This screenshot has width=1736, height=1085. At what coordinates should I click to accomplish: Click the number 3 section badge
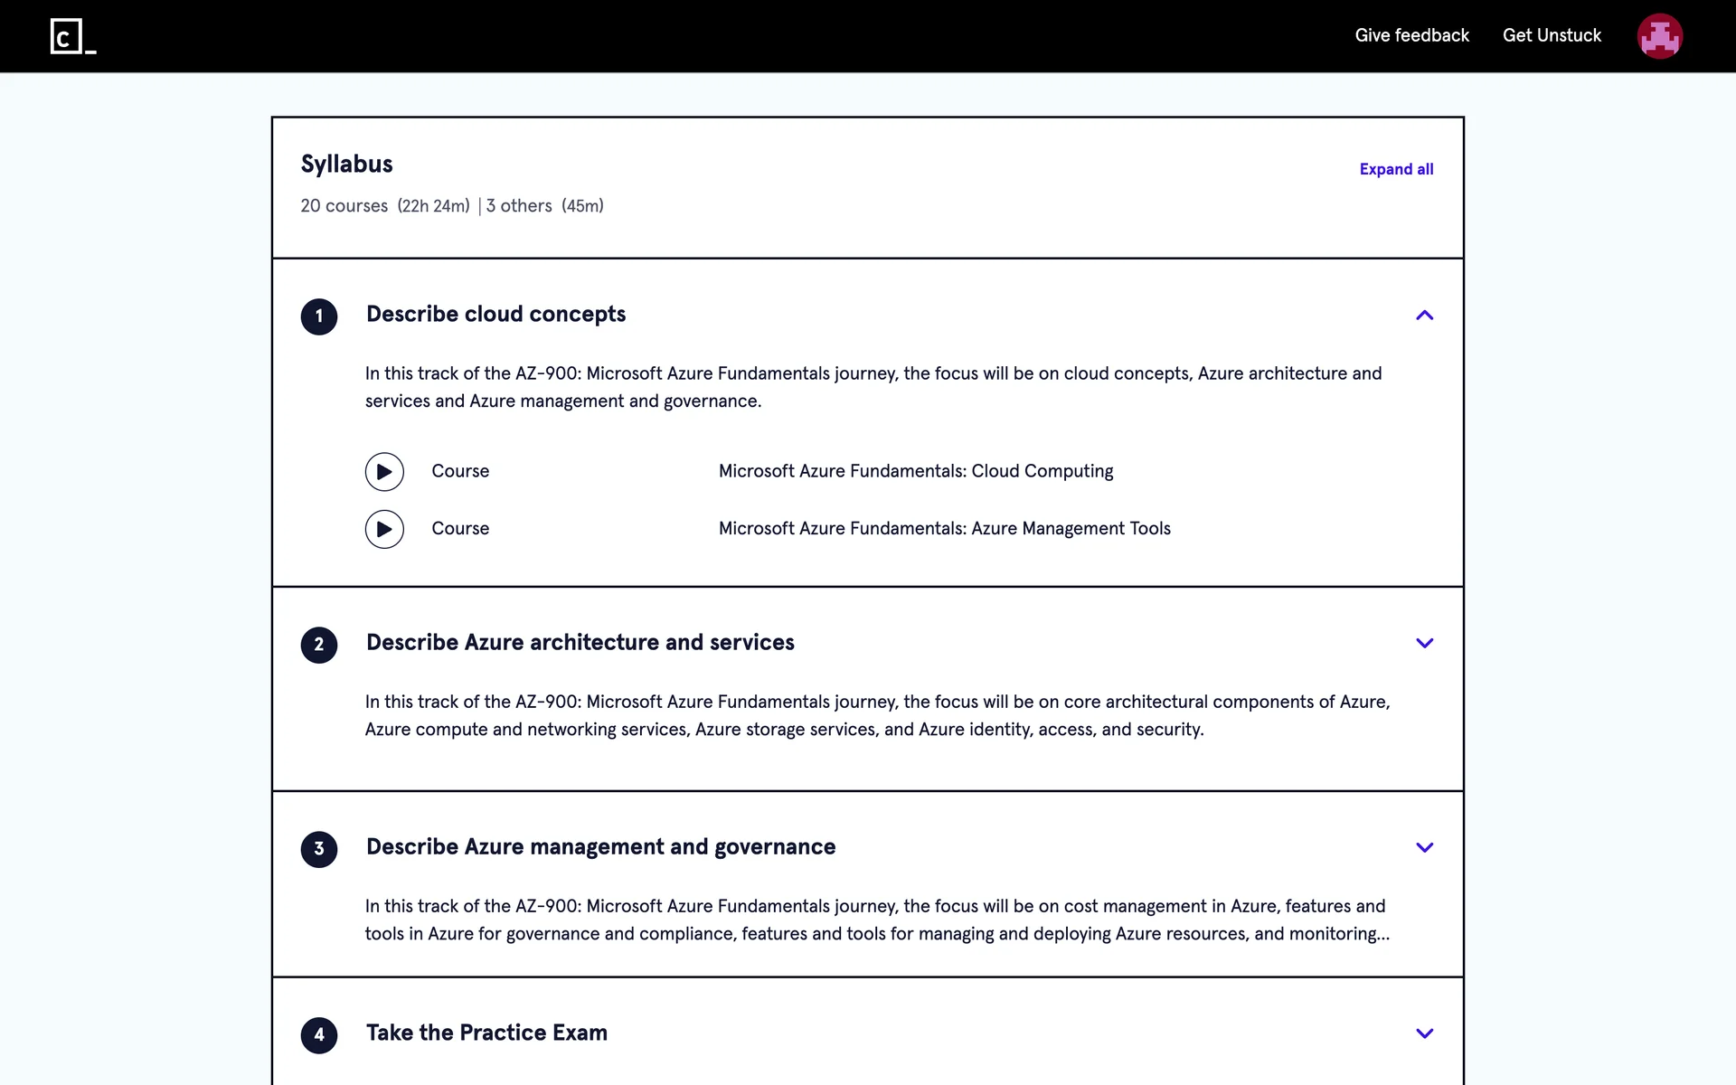coord(319,849)
